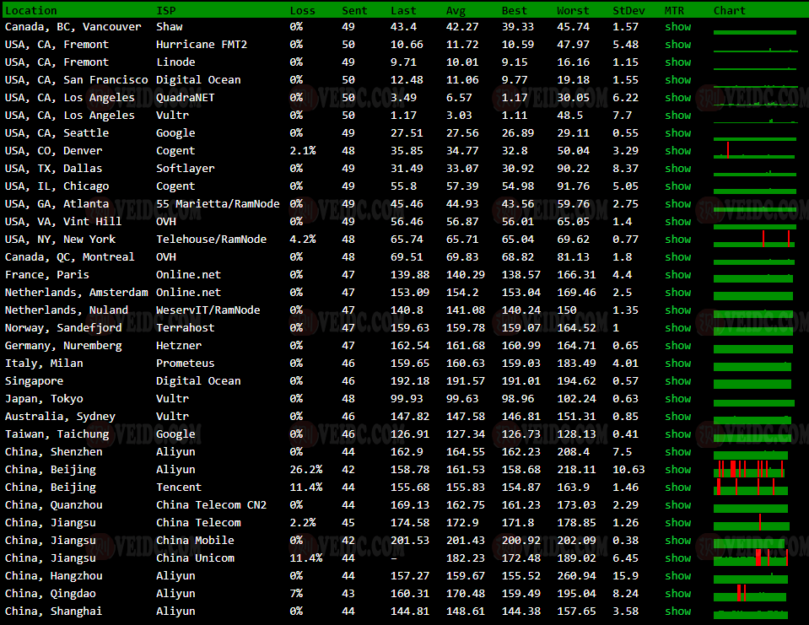Click the Loss column header
809x625 pixels.
click(302, 10)
